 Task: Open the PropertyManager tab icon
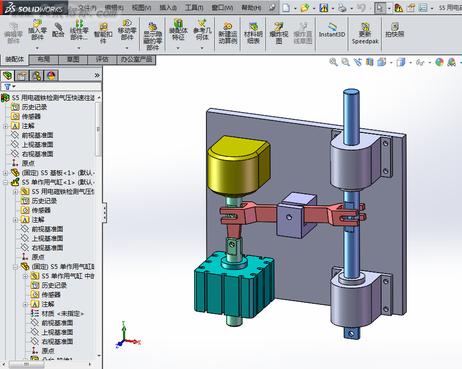pyautogui.click(x=22, y=76)
